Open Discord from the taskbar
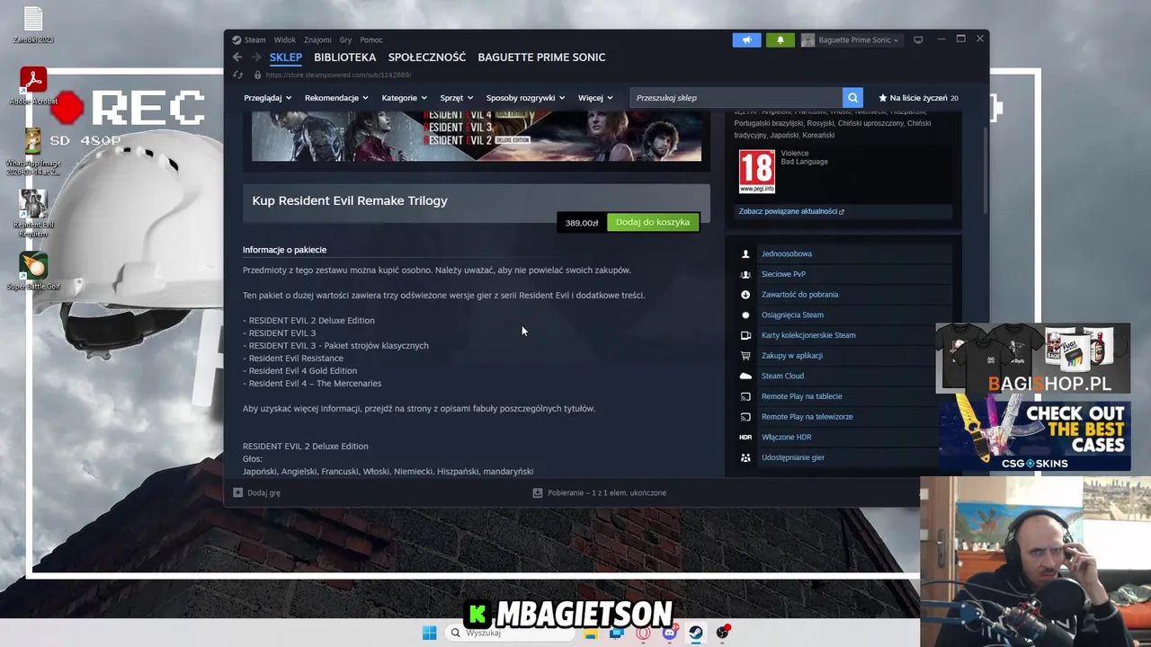The height and width of the screenshot is (647, 1151). pyautogui.click(x=669, y=633)
